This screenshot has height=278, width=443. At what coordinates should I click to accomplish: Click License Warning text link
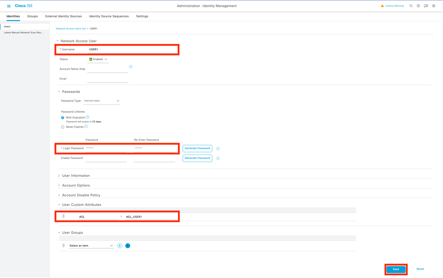click(394, 6)
